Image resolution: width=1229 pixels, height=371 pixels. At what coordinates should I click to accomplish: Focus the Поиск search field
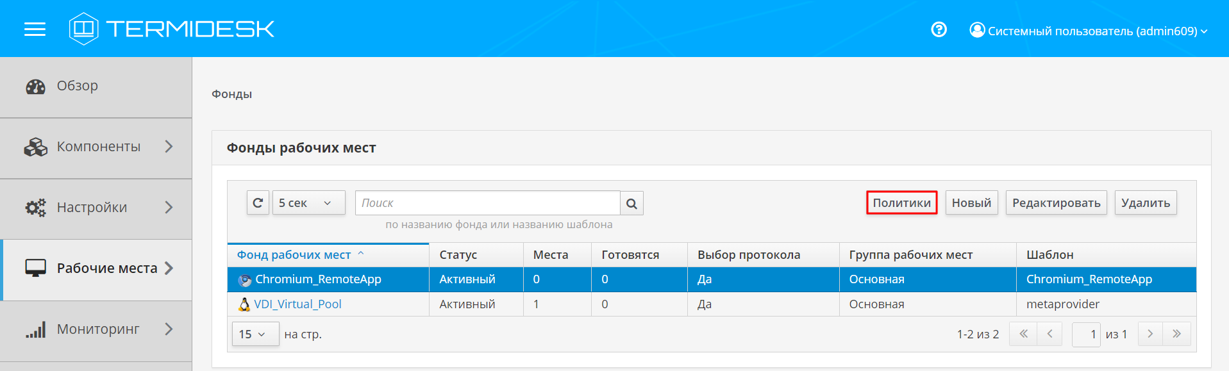(487, 203)
